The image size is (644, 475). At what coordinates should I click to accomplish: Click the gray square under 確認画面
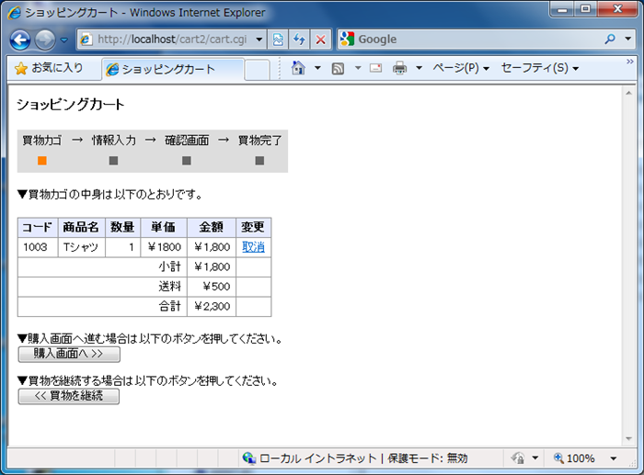point(187,161)
